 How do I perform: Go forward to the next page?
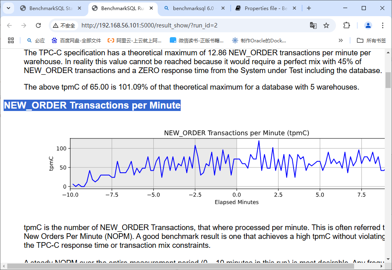[x=24, y=25]
